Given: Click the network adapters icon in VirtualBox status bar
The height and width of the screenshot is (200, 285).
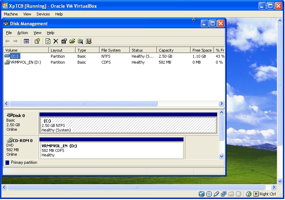Looking at the screenshot, I should [x=223, y=194].
